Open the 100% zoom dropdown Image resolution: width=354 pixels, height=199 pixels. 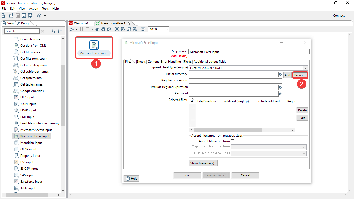(159, 29)
